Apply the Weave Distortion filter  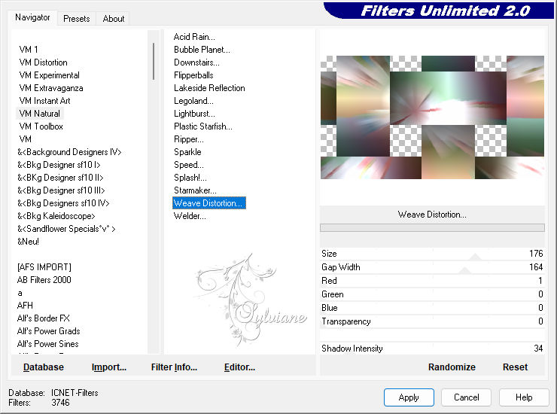409,397
